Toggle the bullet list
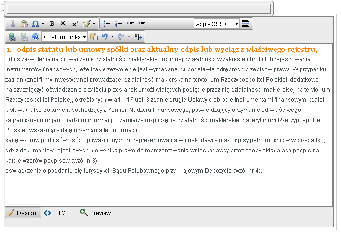Image resolution: width=341 pixels, height=233 pixels. point(106,24)
